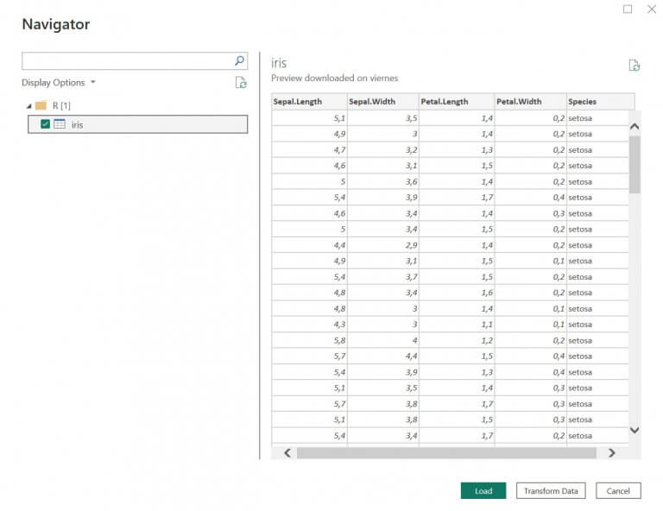
Task: Click the Transform Data button
Action: 551,491
